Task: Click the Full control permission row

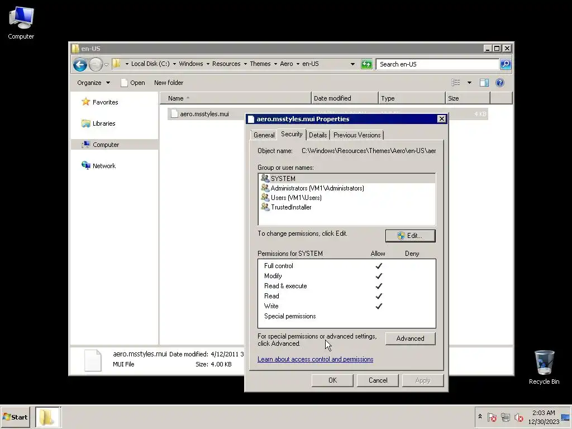Action: pos(346,266)
